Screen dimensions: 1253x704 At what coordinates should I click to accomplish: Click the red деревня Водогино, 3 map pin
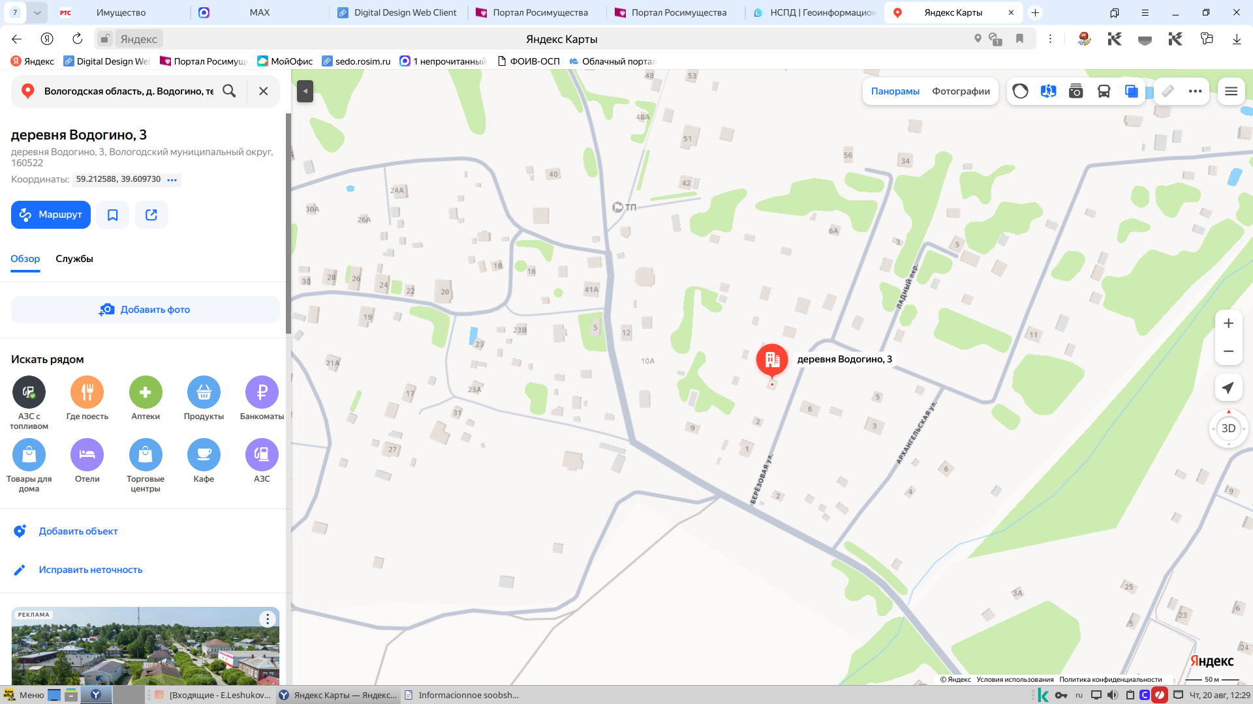tap(772, 360)
